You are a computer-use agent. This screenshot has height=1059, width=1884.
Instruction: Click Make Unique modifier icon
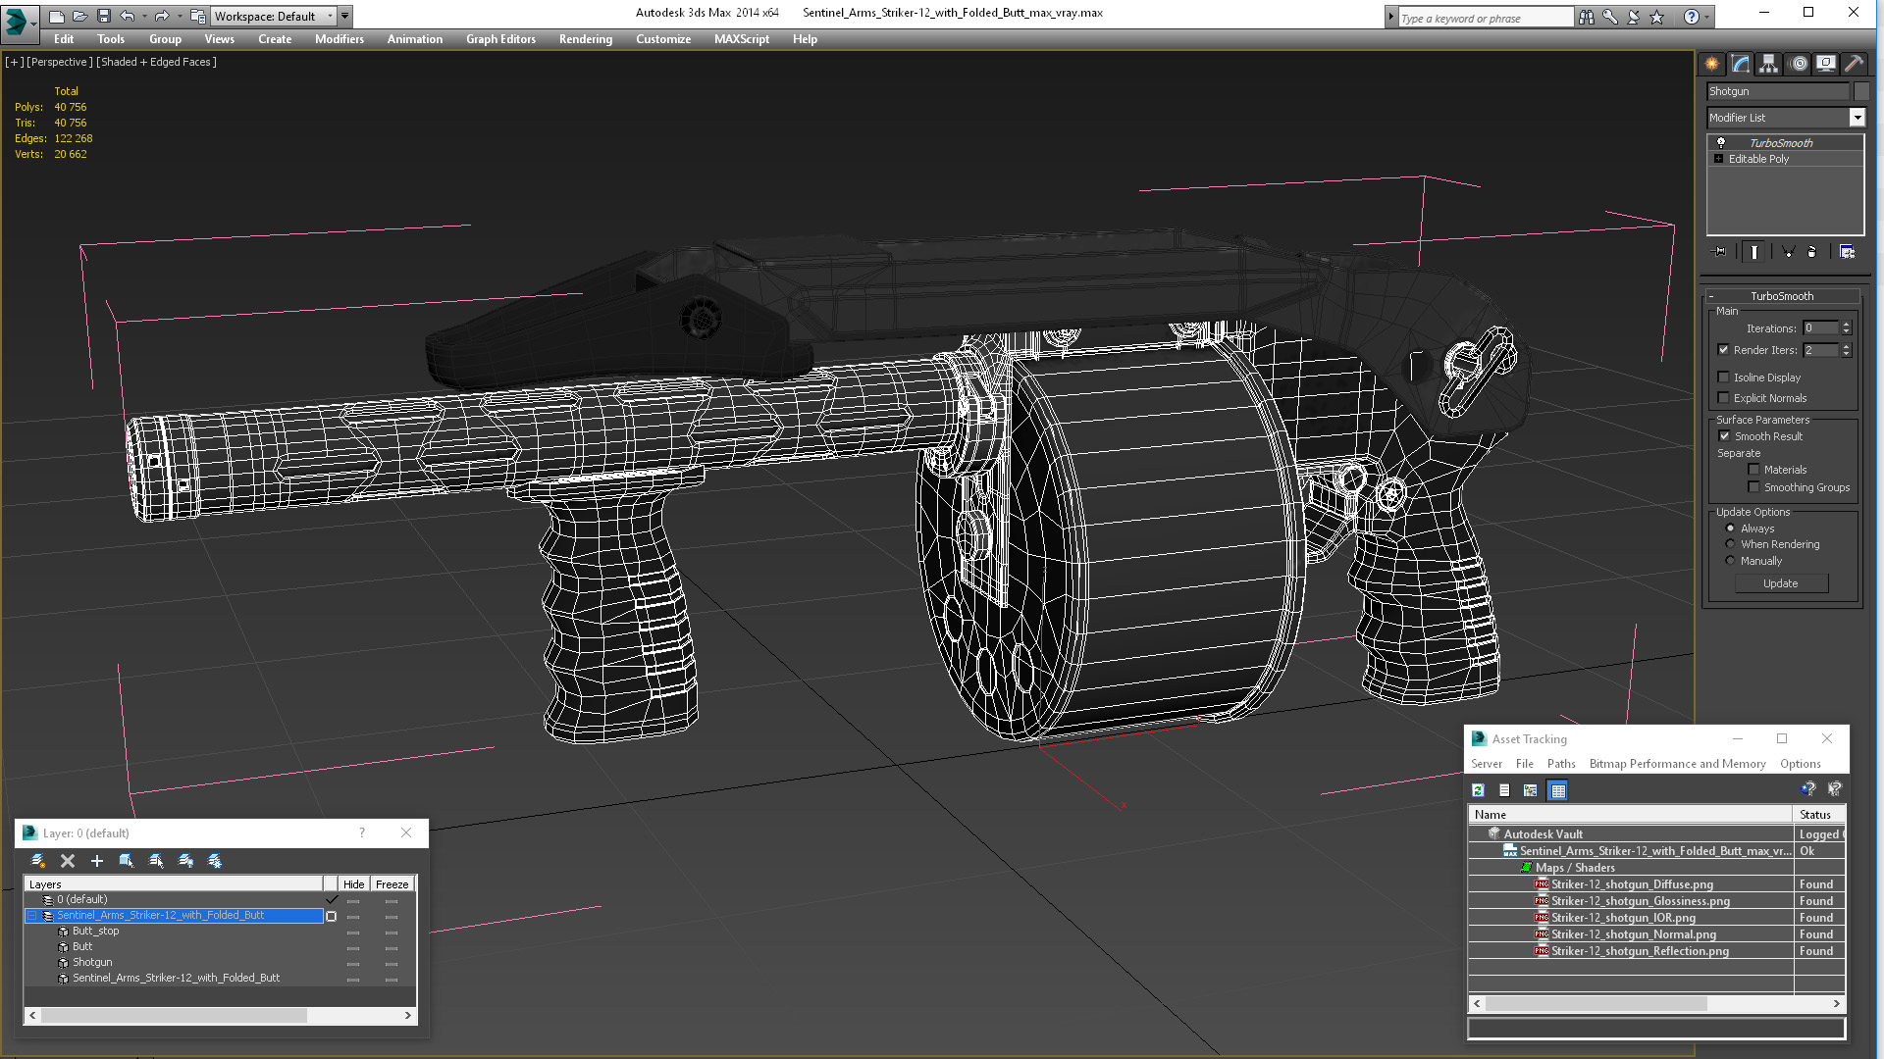pyautogui.click(x=1788, y=252)
